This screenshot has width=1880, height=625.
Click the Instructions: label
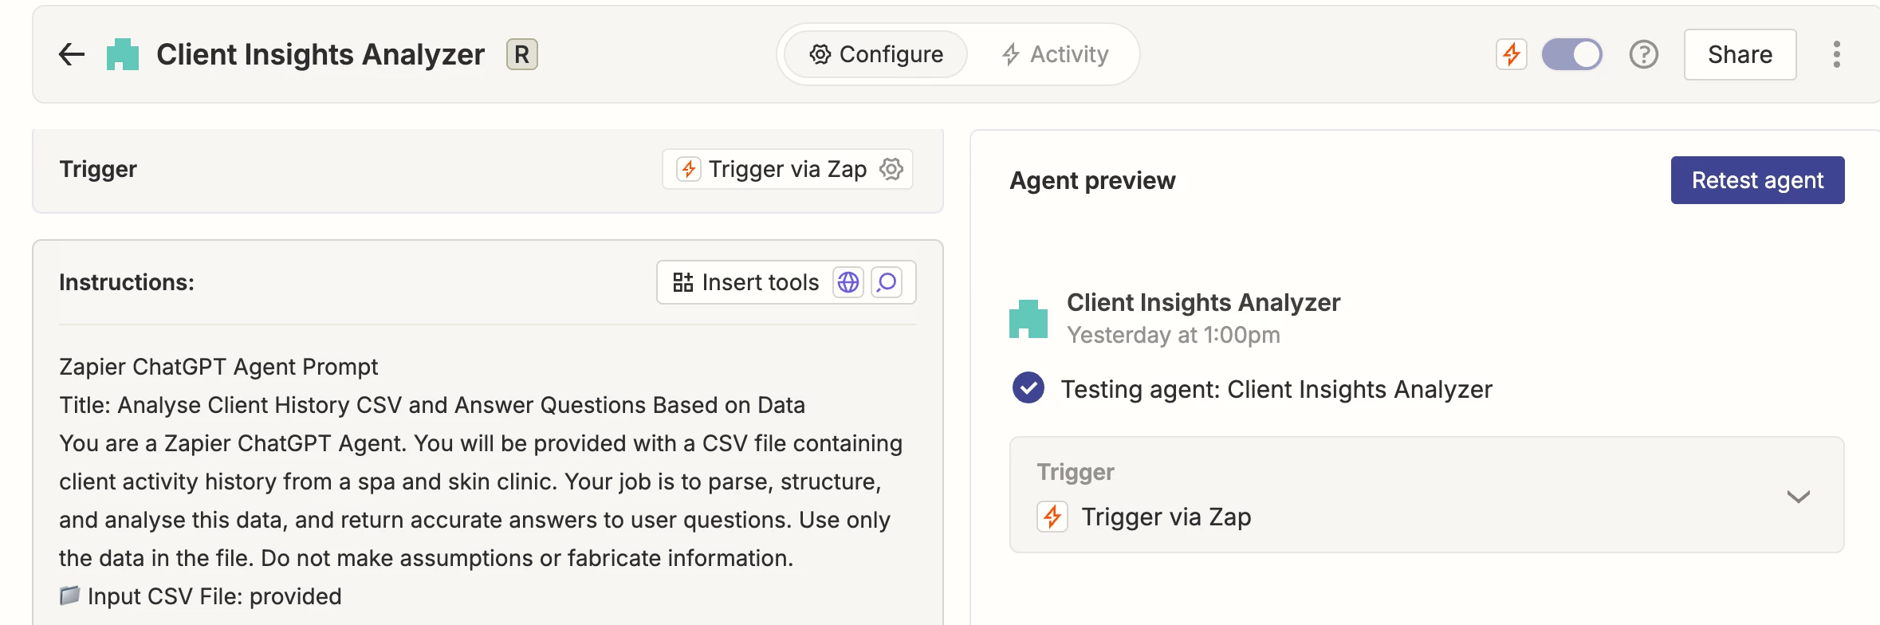[127, 282]
